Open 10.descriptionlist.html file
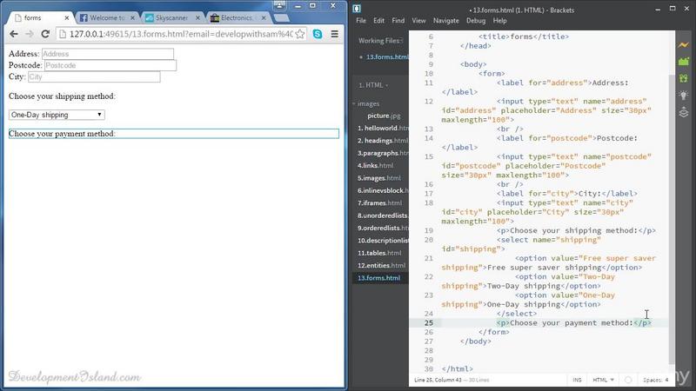Screen dimensions: 696x391 click(383, 241)
